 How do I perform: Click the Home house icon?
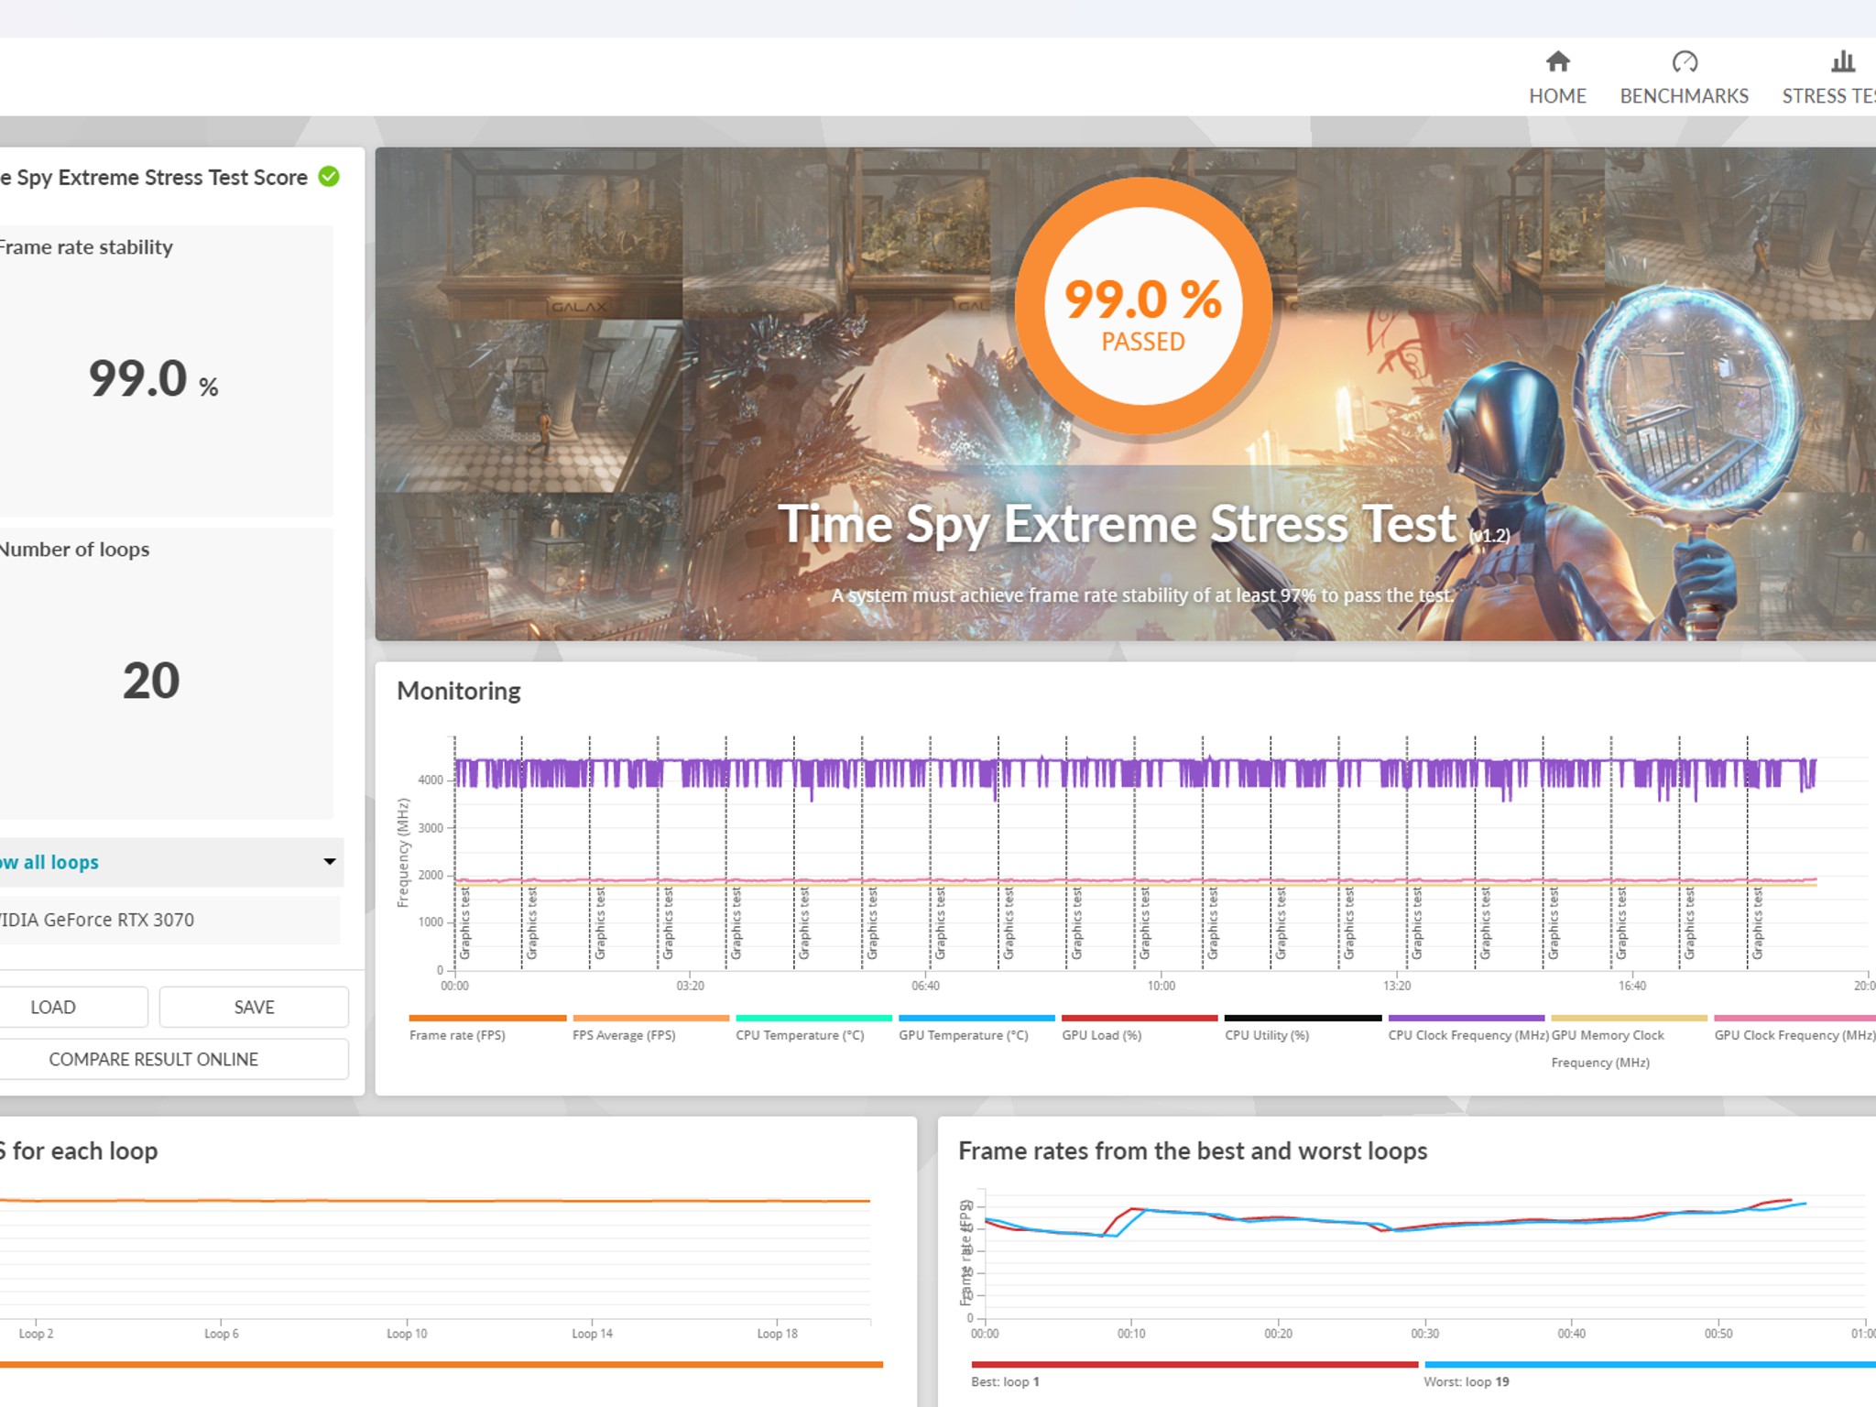pos(1557,61)
